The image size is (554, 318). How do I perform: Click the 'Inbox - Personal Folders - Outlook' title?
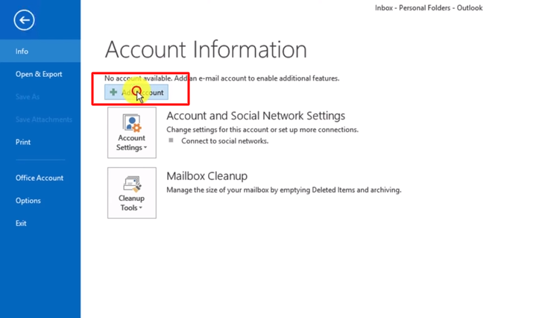(x=429, y=7)
